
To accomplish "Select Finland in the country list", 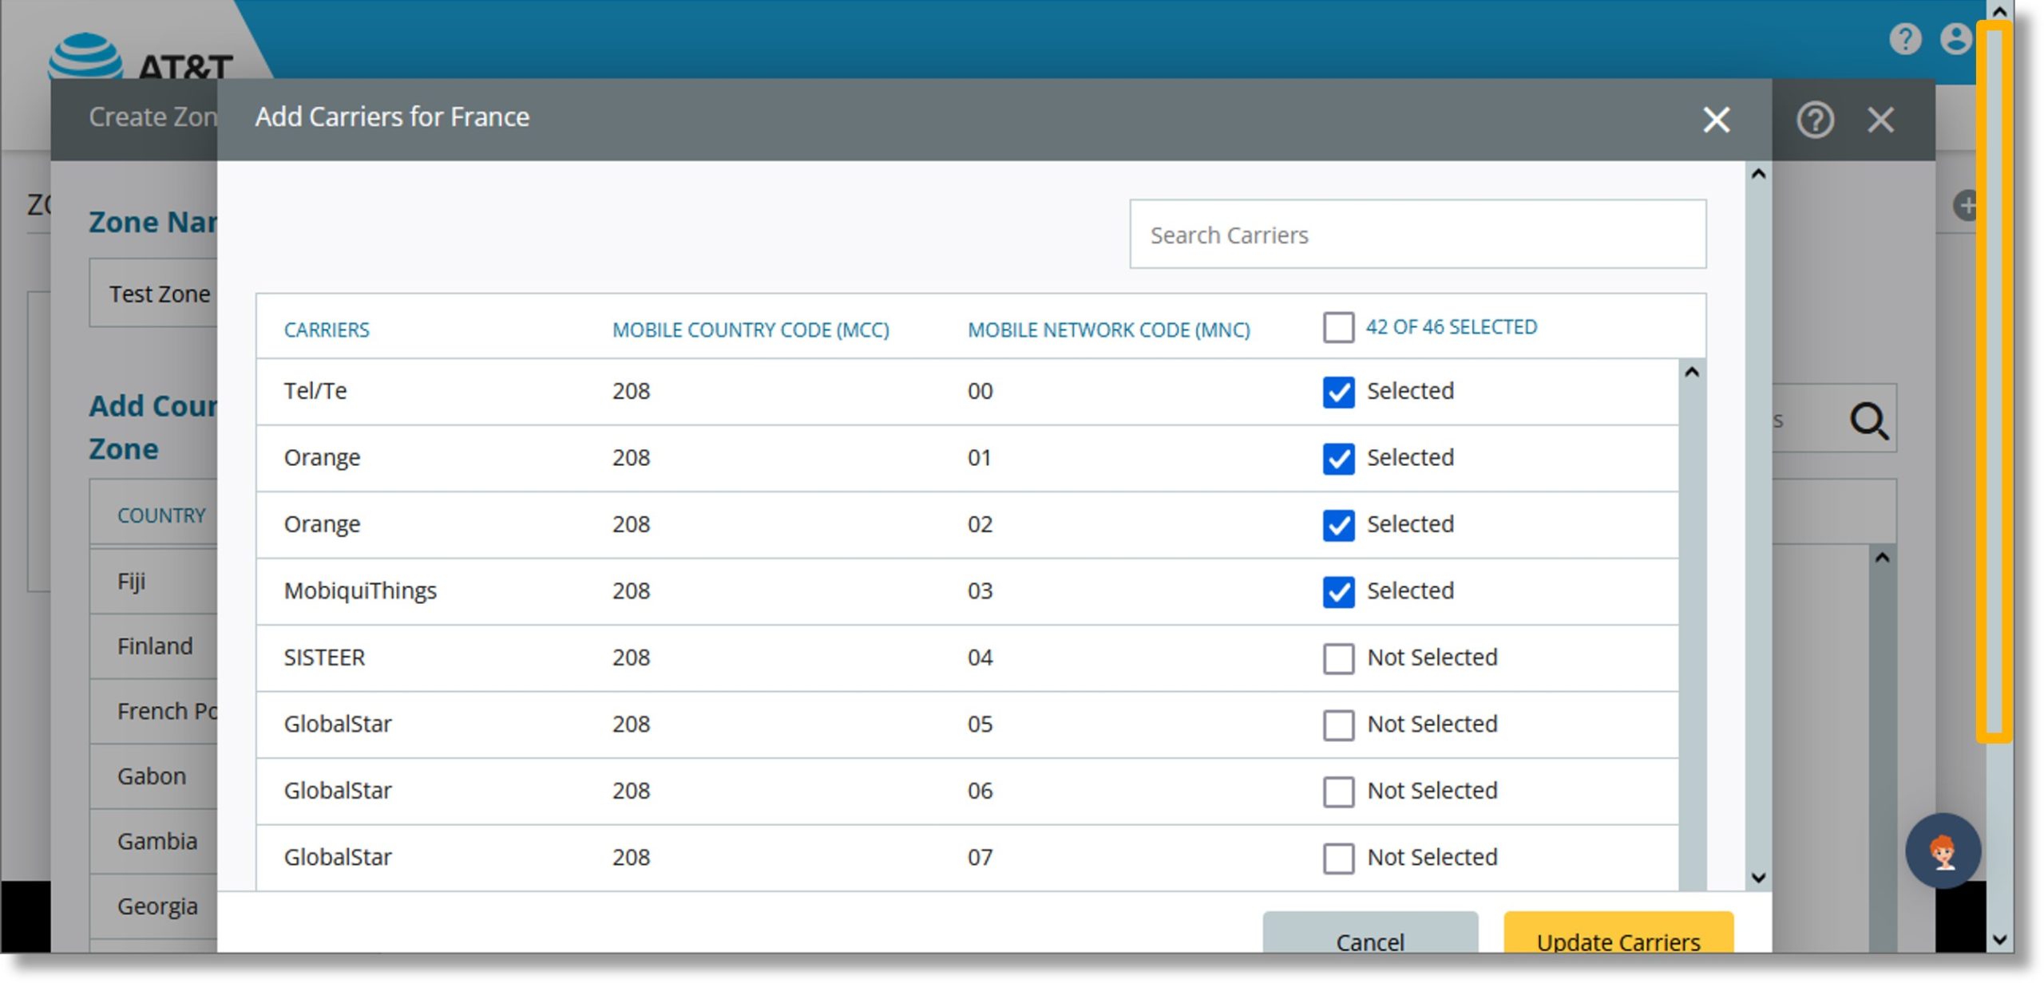I will pyautogui.click(x=153, y=646).
